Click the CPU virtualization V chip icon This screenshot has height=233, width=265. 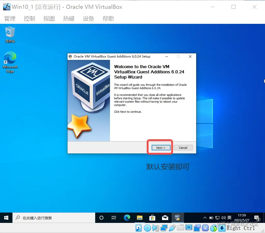pos(205,228)
